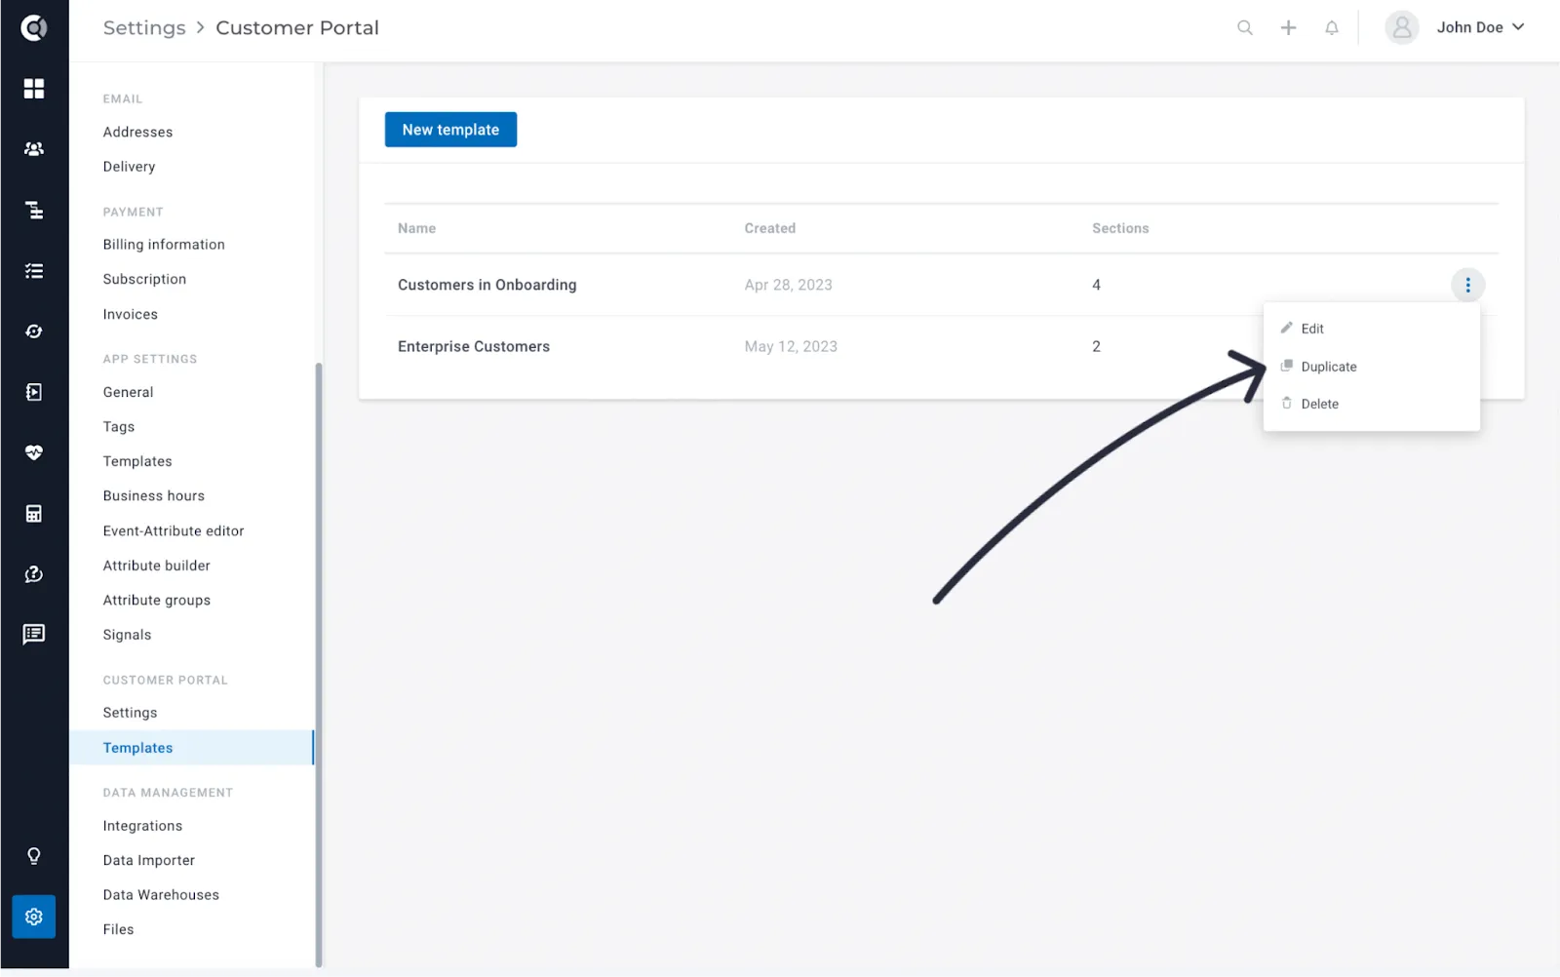Viewport: 1560px width, 977px height.
Task: Open Addresses under Email
Action: pos(137,132)
